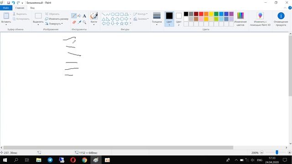292x164 pixels.
Task: Open Google Chrome from the taskbar
Action: click(x=84, y=160)
